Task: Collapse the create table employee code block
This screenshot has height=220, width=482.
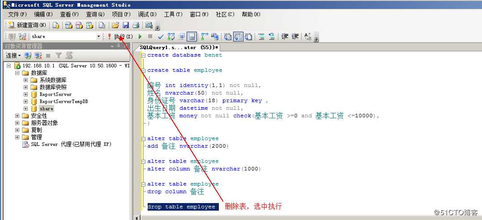Action: 143,71
